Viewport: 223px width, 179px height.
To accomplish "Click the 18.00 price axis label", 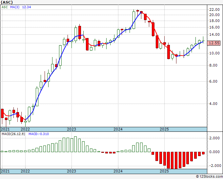I will coord(214,21).
